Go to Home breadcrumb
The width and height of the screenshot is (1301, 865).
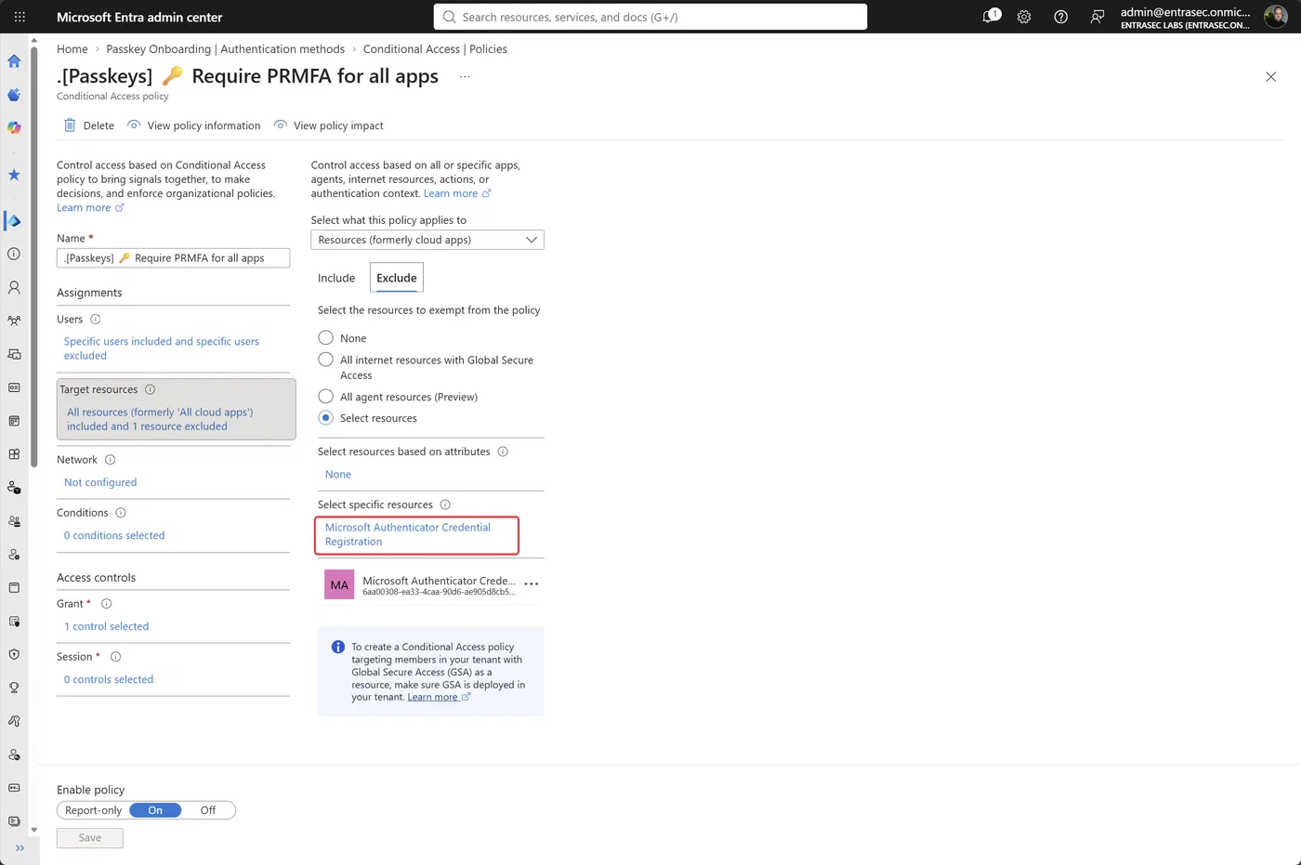pyautogui.click(x=72, y=49)
